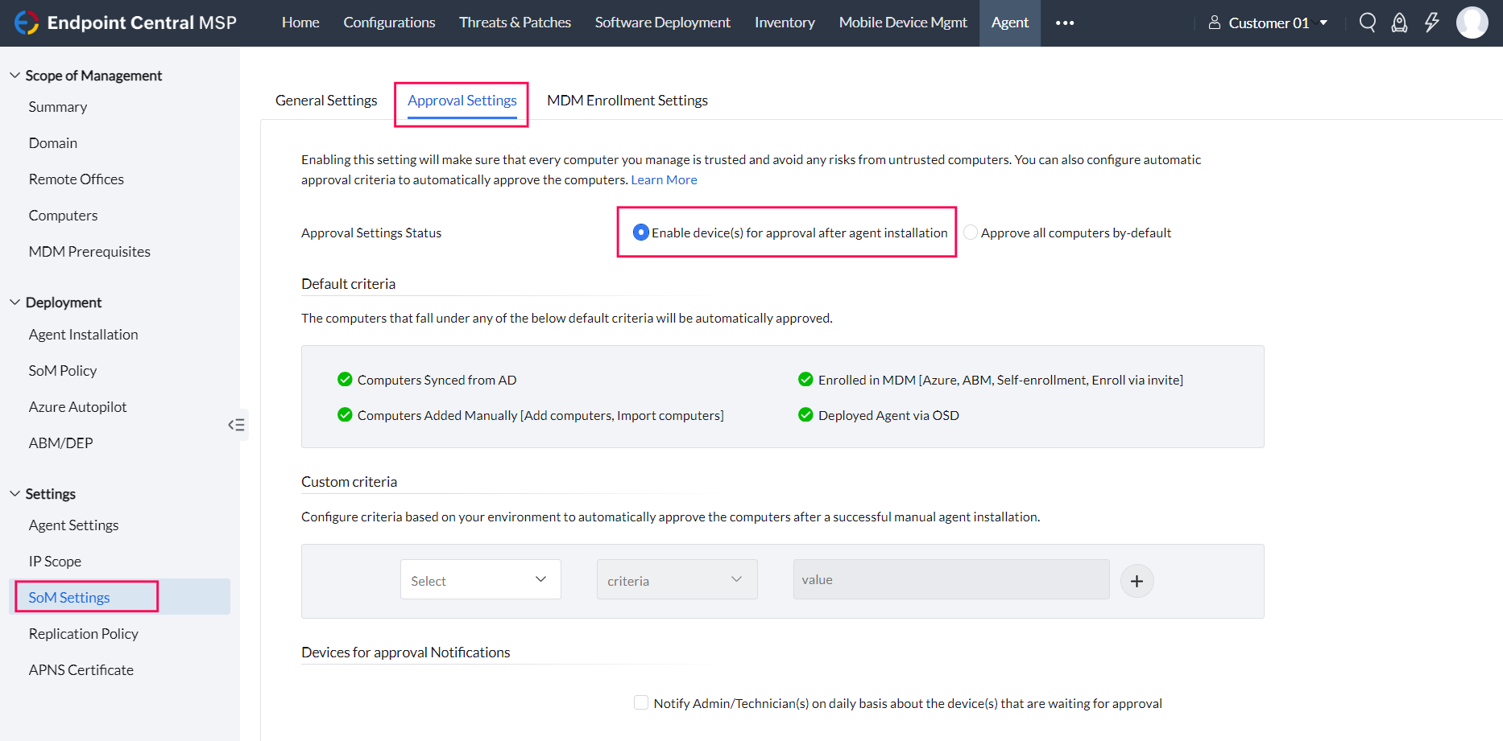The image size is (1503, 741).
Task: Click the Endpoint Central MSP logo icon
Action: (x=26, y=23)
